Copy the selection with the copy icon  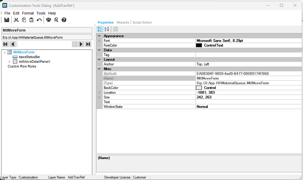24,20
